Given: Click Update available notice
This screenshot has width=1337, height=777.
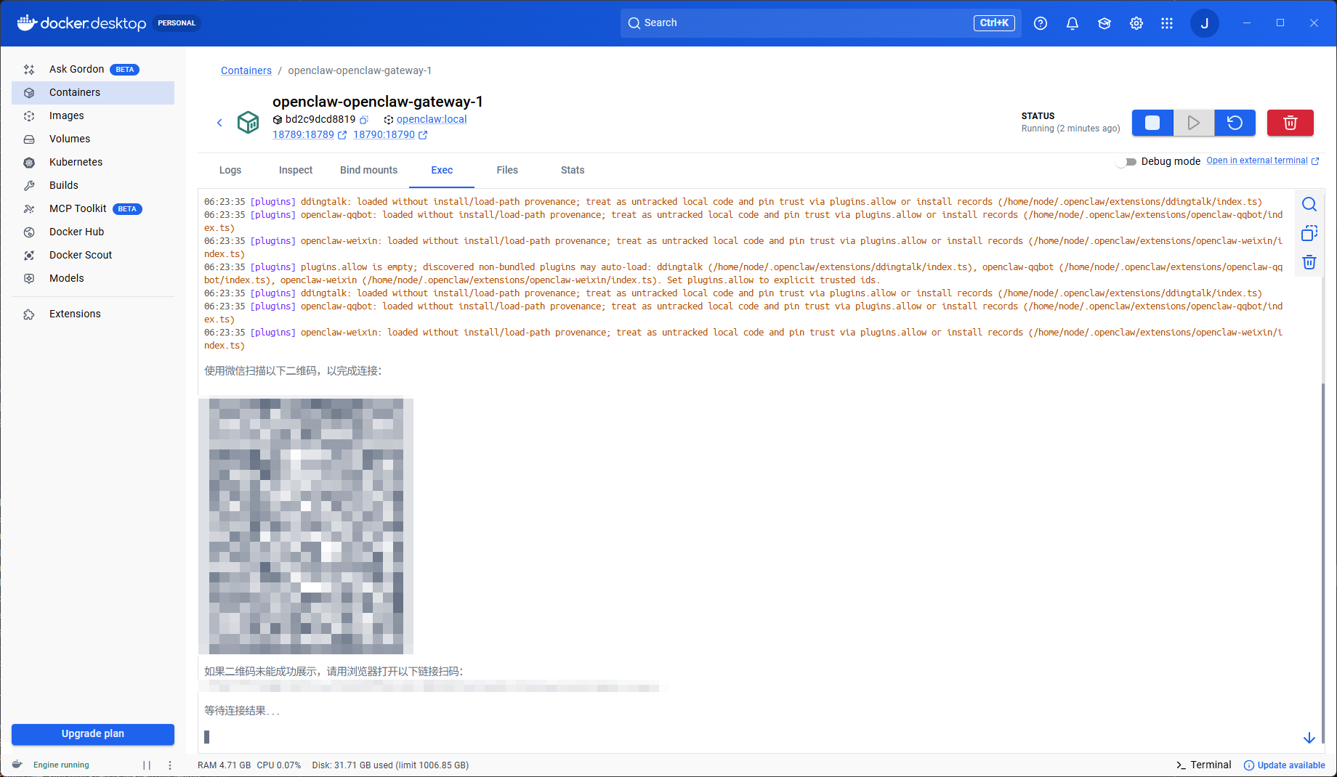Looking at the screenshot, I should (1285, 765).
